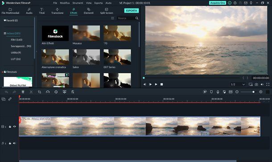This screenshot has width=272, height=162.
Task: Click the scissors split icon
Action: pos(31,92)
